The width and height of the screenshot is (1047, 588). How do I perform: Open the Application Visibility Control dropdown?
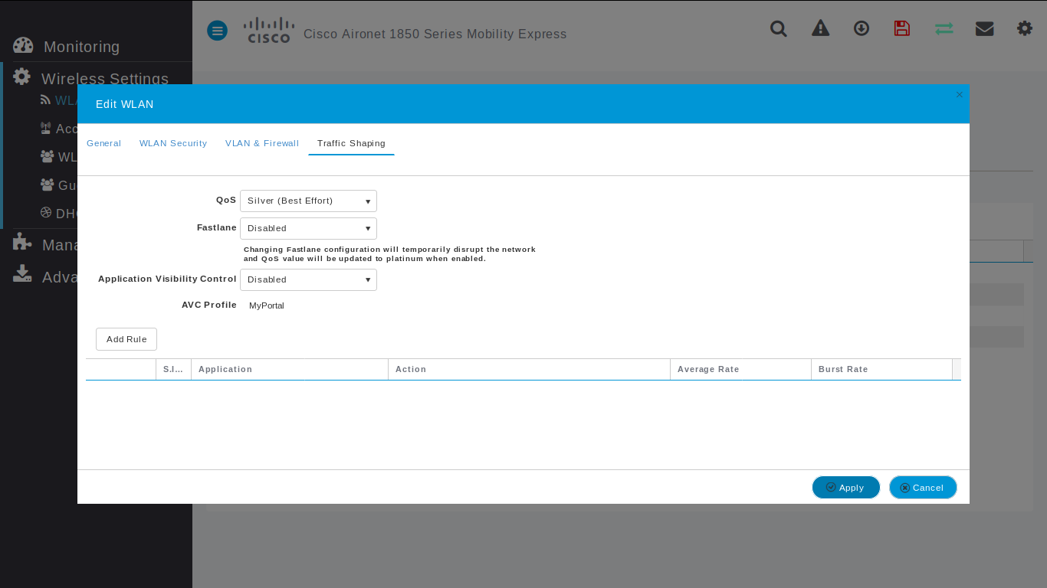(308, 279)
